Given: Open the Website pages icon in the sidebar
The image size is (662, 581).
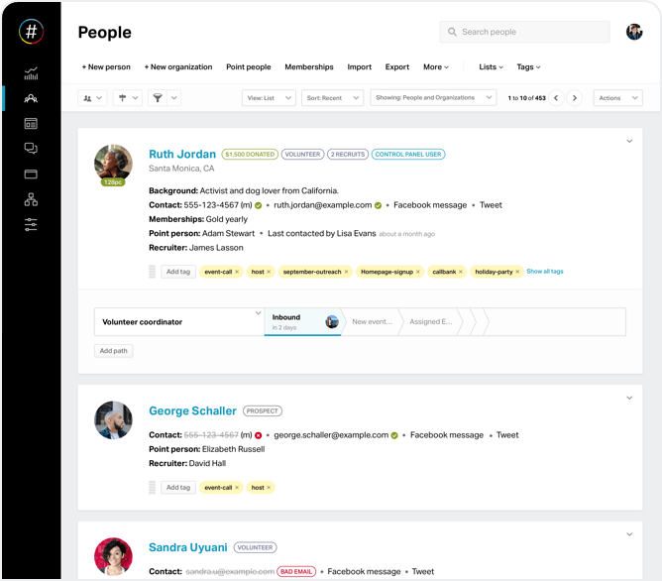Looking at the screenshot, I should [31, 124].
